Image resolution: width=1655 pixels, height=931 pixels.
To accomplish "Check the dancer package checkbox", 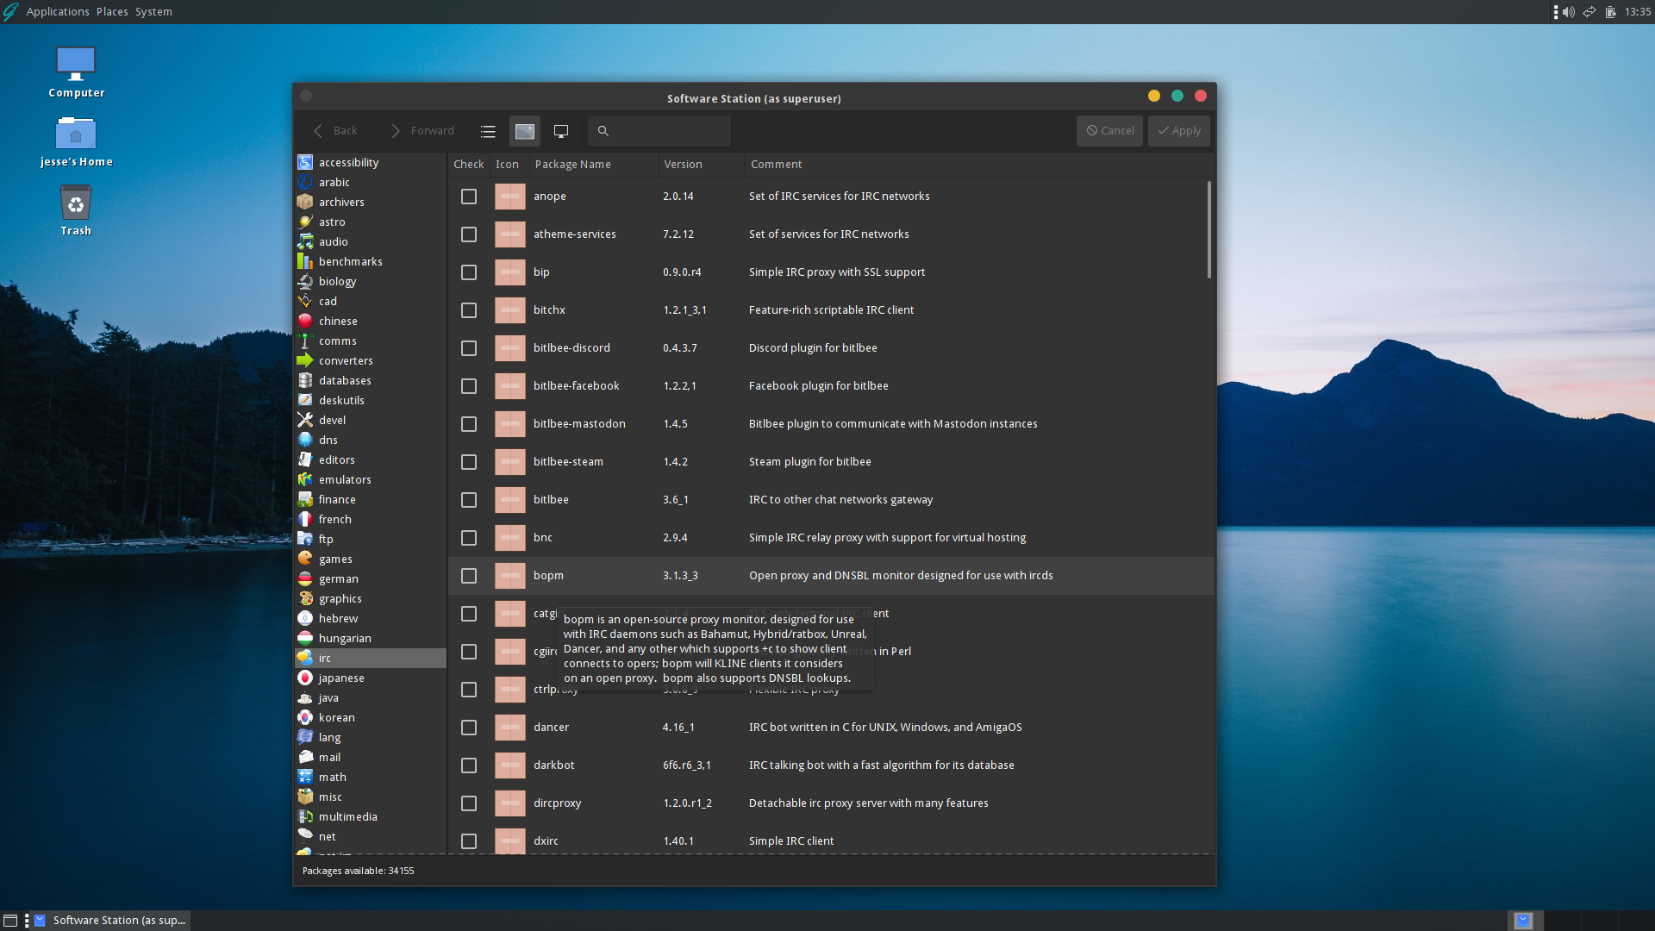I will coord(469,728).
